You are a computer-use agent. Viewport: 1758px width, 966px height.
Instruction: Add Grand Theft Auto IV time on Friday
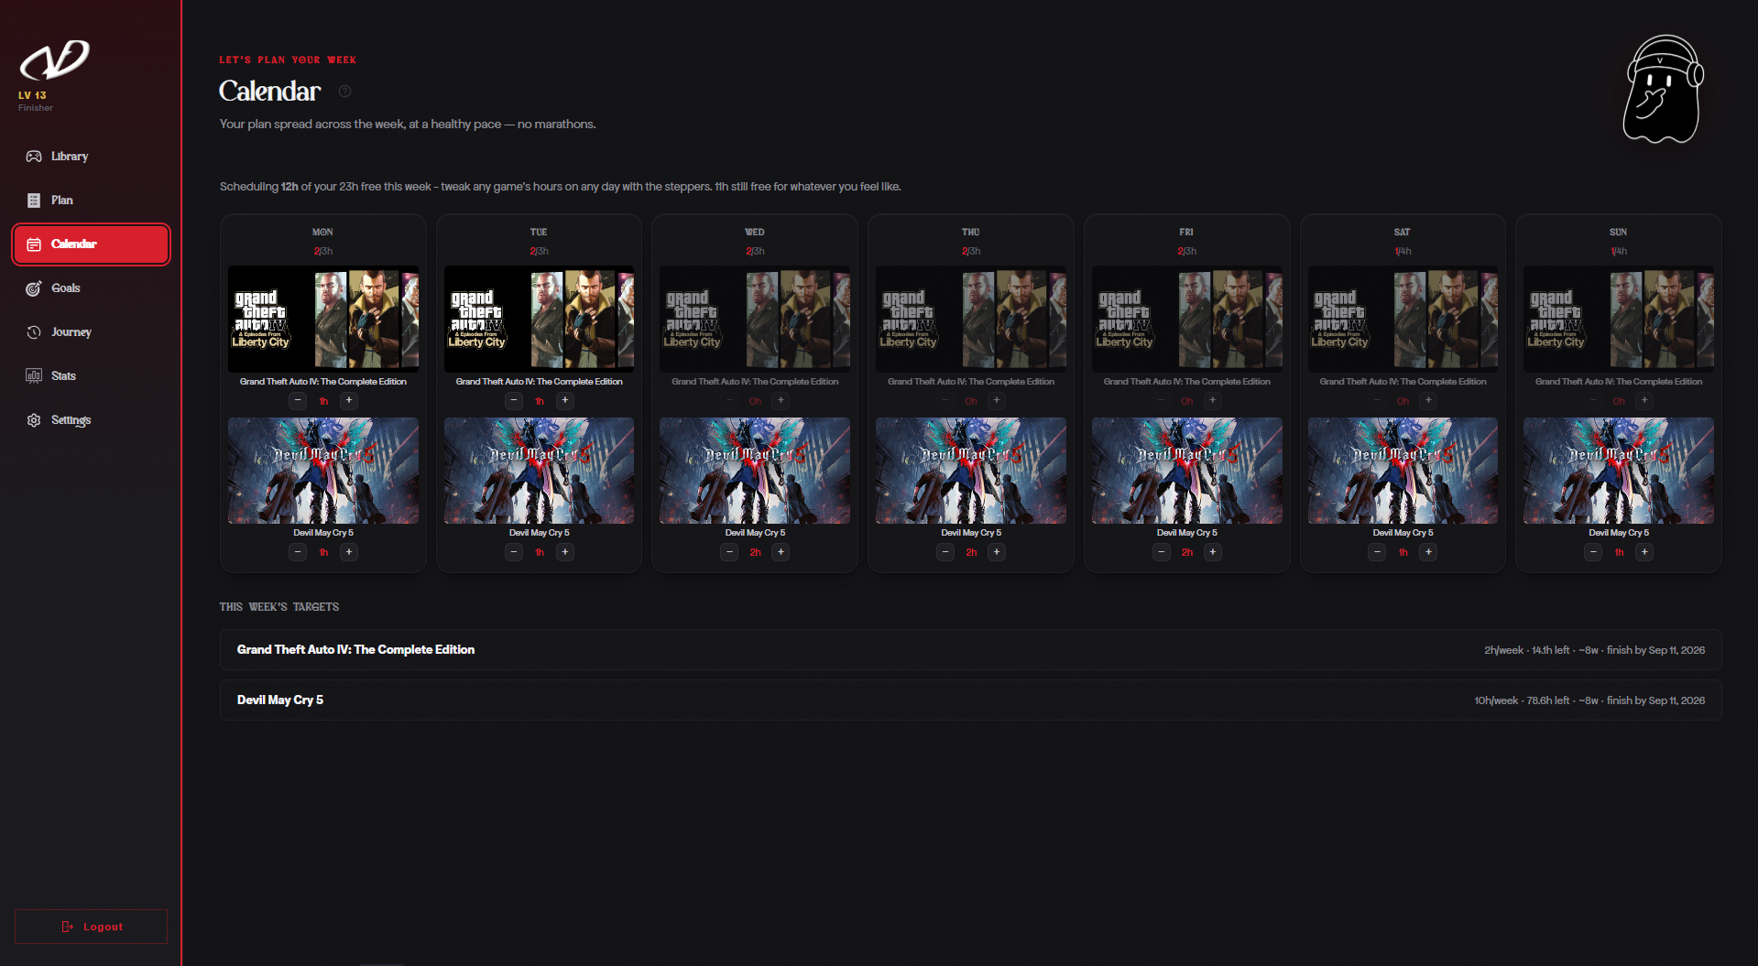click(x=1213, y=400)
